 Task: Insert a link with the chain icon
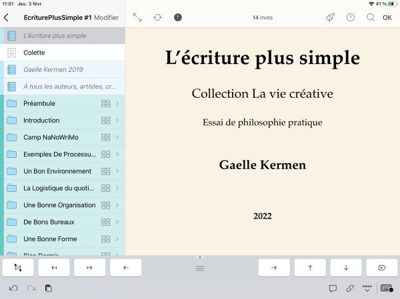(x=350, y=288)
